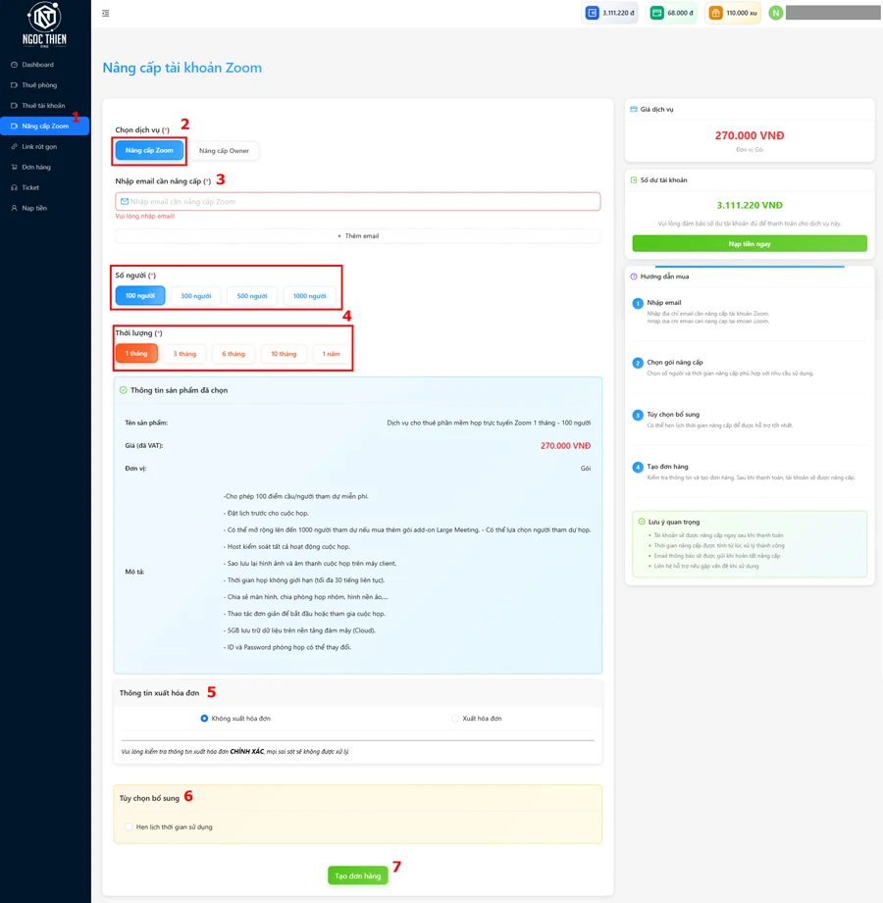
Task: Focus the Zoom email input field
Action: (x=357, y=202)
